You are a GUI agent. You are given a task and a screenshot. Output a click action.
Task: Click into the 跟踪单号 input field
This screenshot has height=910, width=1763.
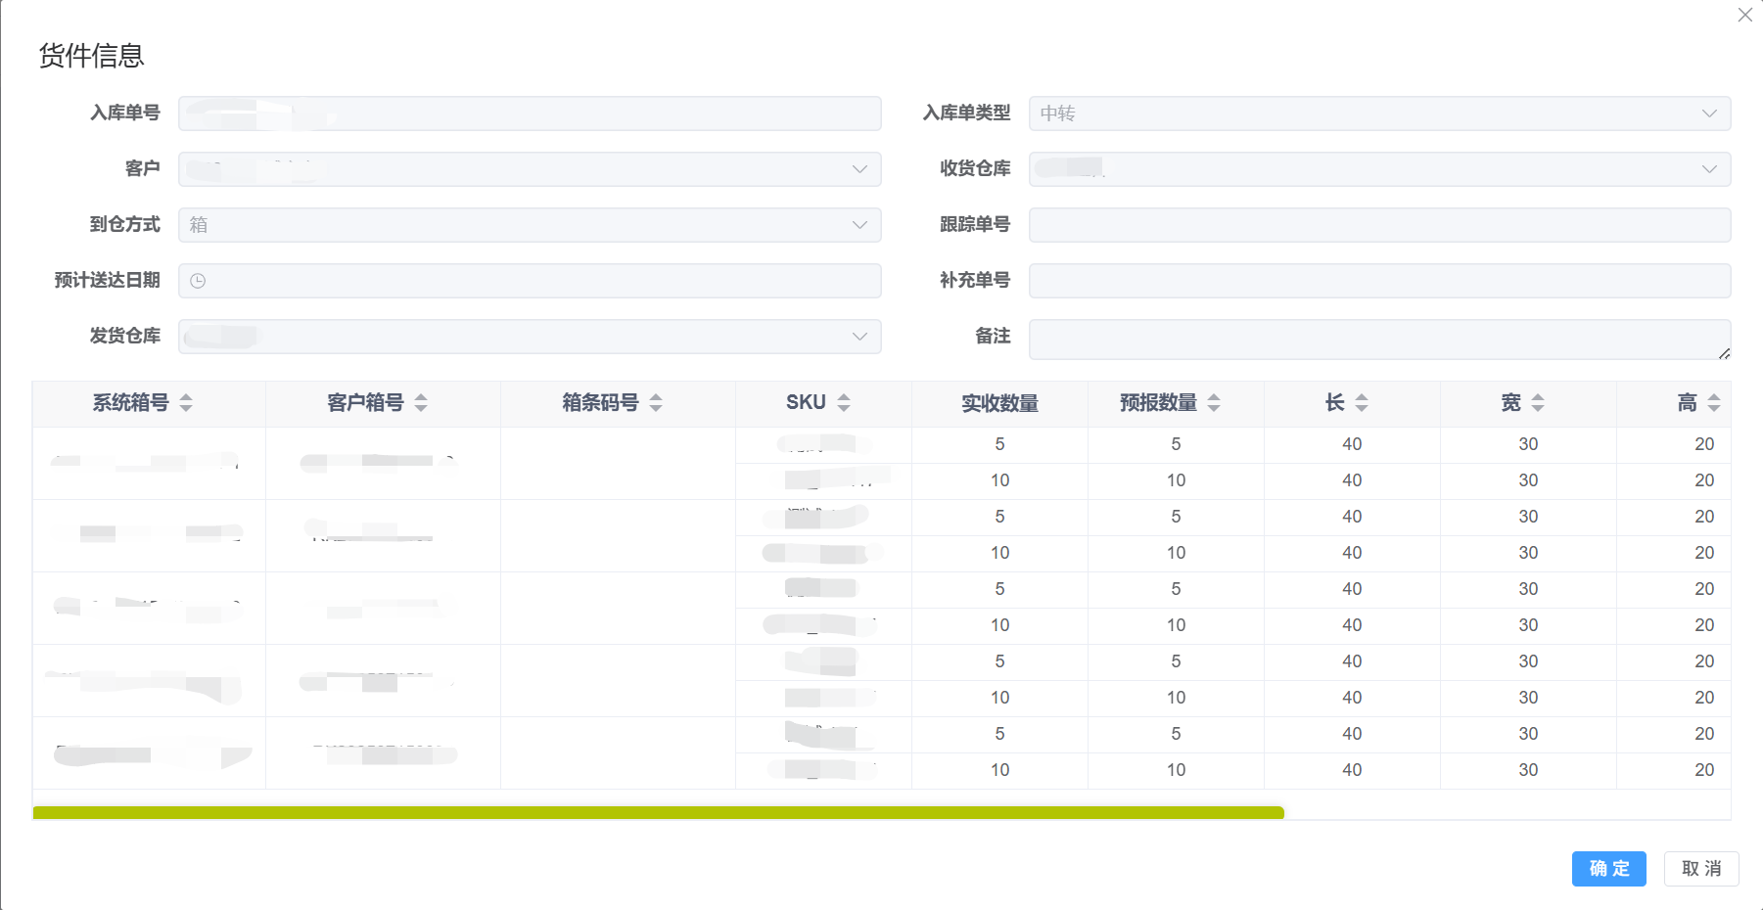[1378, 225]
